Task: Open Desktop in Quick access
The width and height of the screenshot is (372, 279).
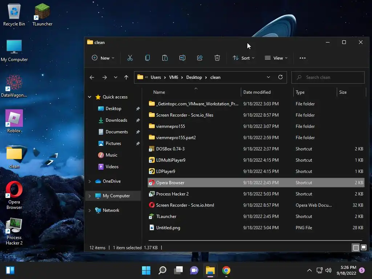Action: coord(113,109)
